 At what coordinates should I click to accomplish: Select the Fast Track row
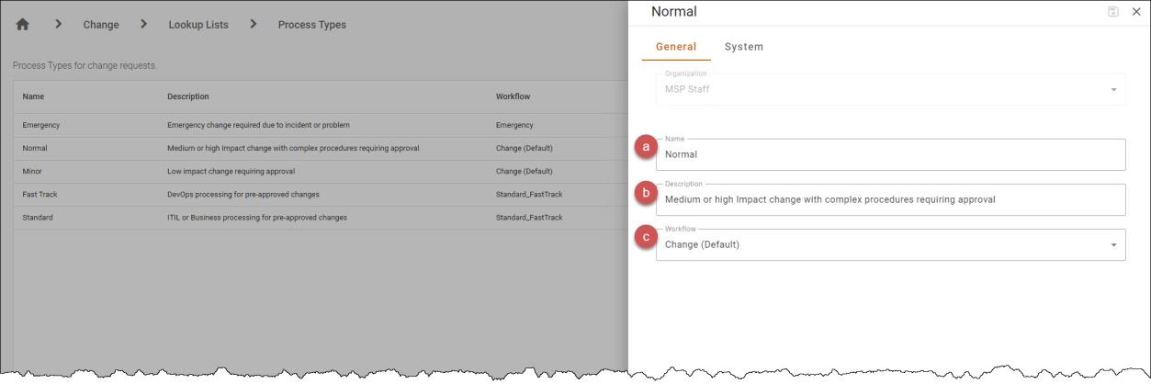point(321,195)
